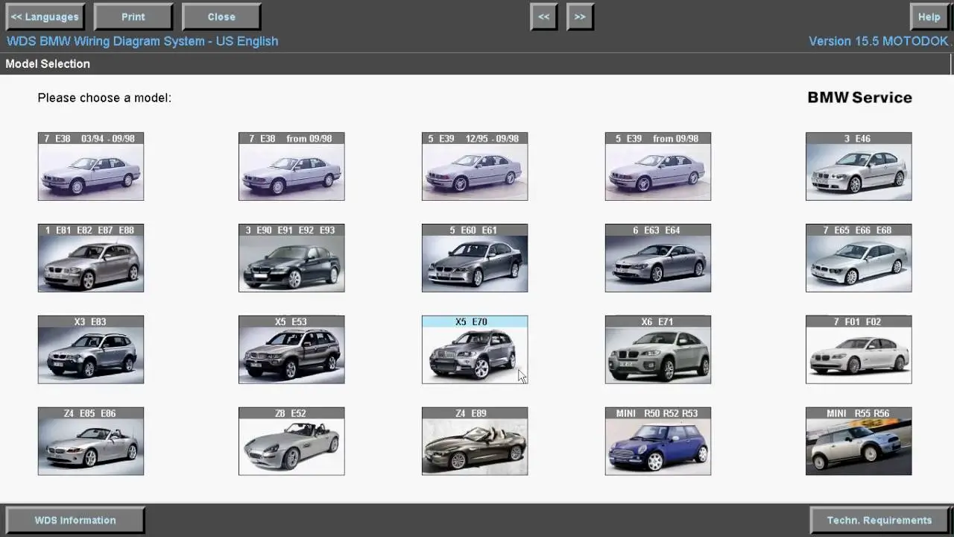Select the X3 E83 model
Screen dimensions: 954x537
(90, 349)
